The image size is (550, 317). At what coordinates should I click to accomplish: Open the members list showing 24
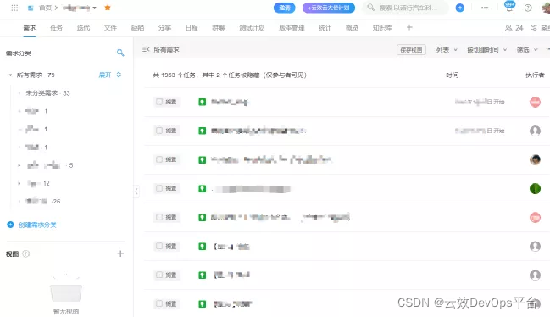point(514,28)
